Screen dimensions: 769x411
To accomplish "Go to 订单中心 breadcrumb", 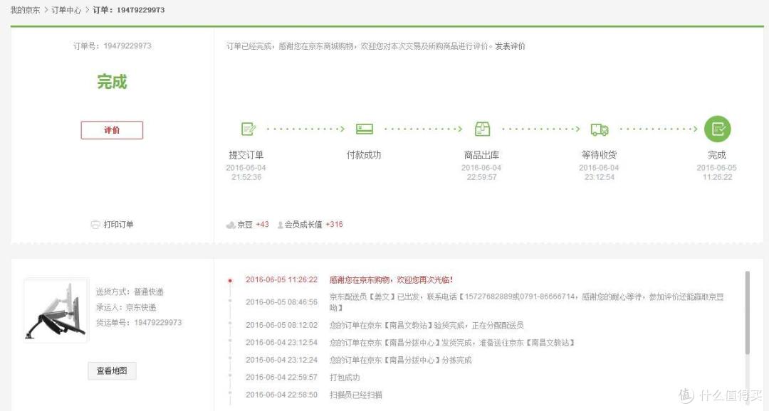I will click(x=66, y=10).
